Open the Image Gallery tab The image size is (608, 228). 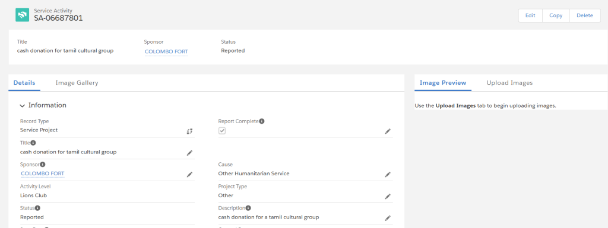point(77,83)
